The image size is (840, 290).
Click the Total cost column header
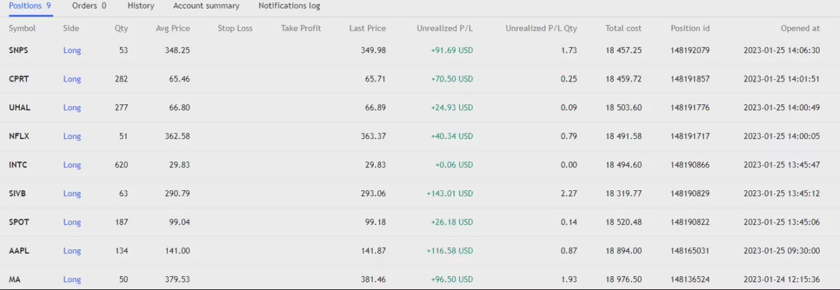coord(623,28)
